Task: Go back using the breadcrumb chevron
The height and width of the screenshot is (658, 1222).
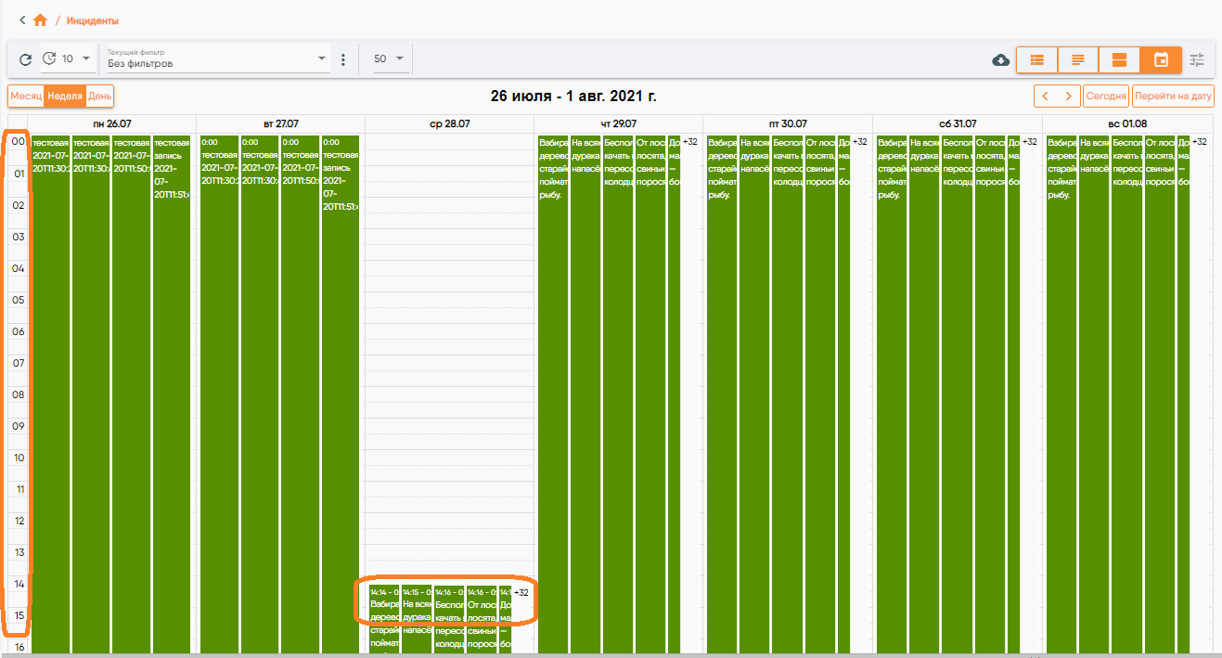Action: click(22, 19)
